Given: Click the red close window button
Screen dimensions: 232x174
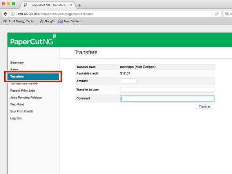Looking at the screenshot, I should tap(3, 4).
